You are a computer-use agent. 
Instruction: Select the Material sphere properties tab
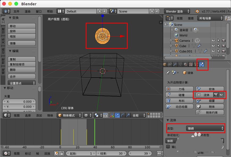[x=186, y=64]
